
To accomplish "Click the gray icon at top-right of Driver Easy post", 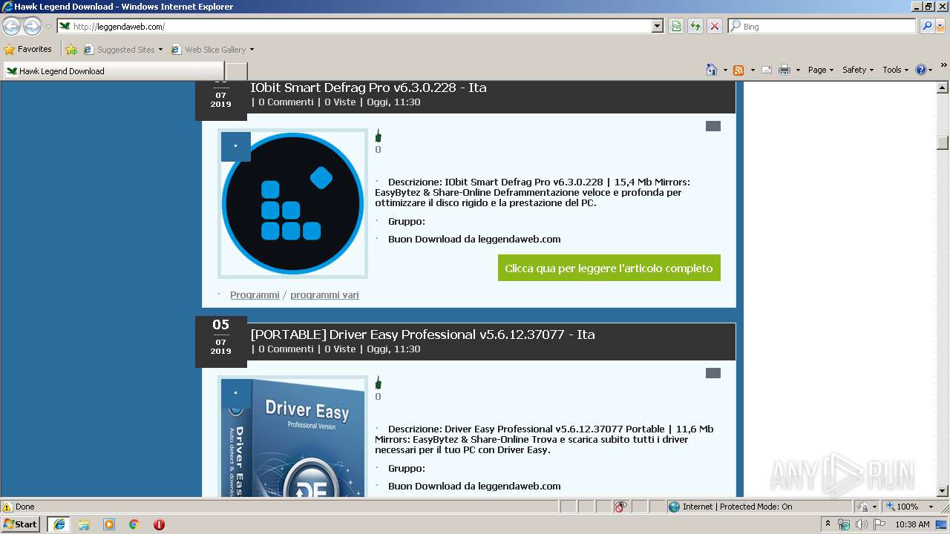I will point(713,373).
